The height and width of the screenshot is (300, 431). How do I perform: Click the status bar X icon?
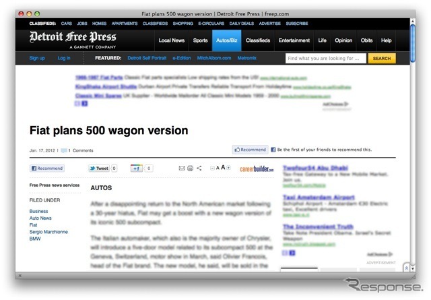[x=20, y=276]
